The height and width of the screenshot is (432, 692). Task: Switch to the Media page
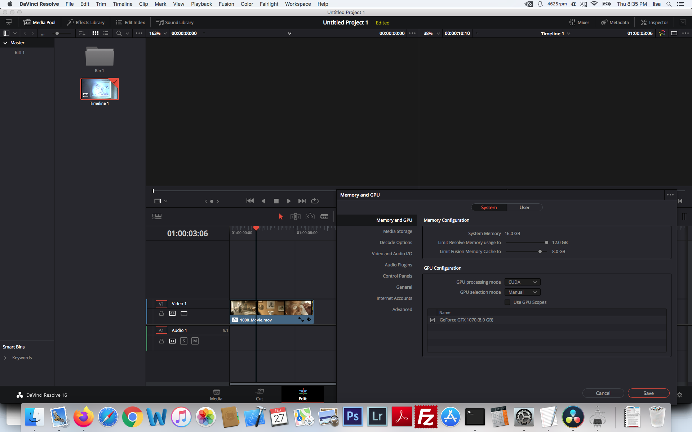click(216, 395)
